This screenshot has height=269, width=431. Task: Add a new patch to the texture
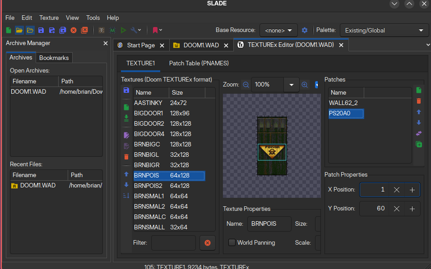click(x=419, y=90)
